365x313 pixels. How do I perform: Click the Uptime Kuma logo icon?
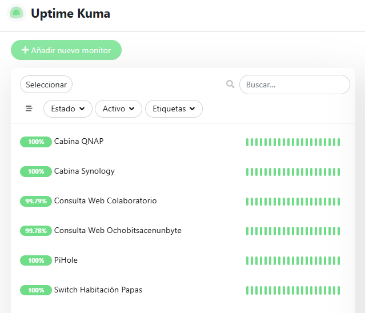coord(16,13)
